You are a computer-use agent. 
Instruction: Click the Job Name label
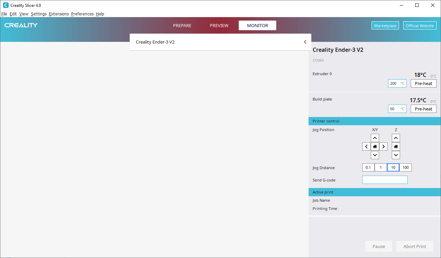pos(321,200)
